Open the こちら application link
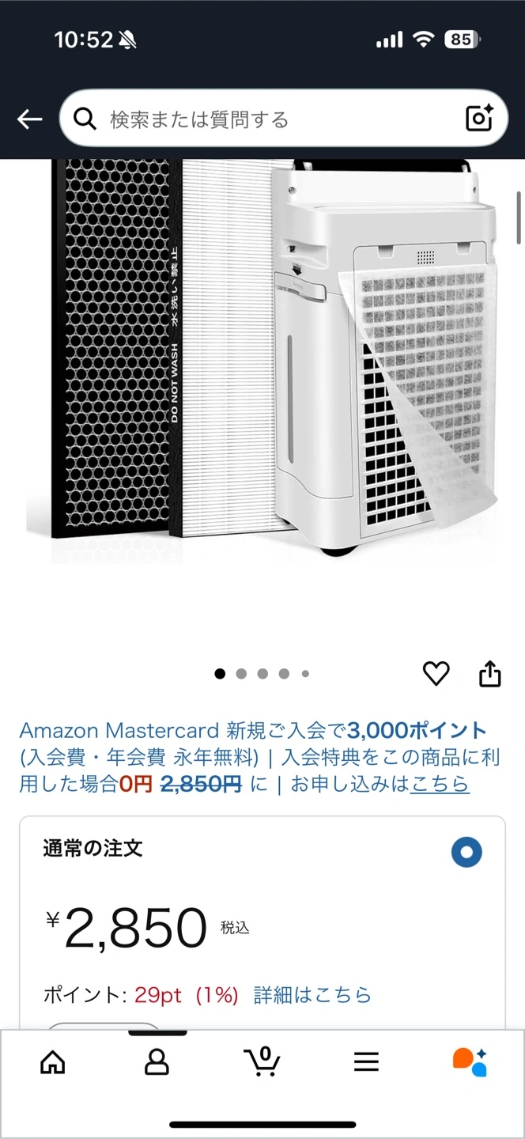This screenshot has height=1139, width=525. click(440, 784)
